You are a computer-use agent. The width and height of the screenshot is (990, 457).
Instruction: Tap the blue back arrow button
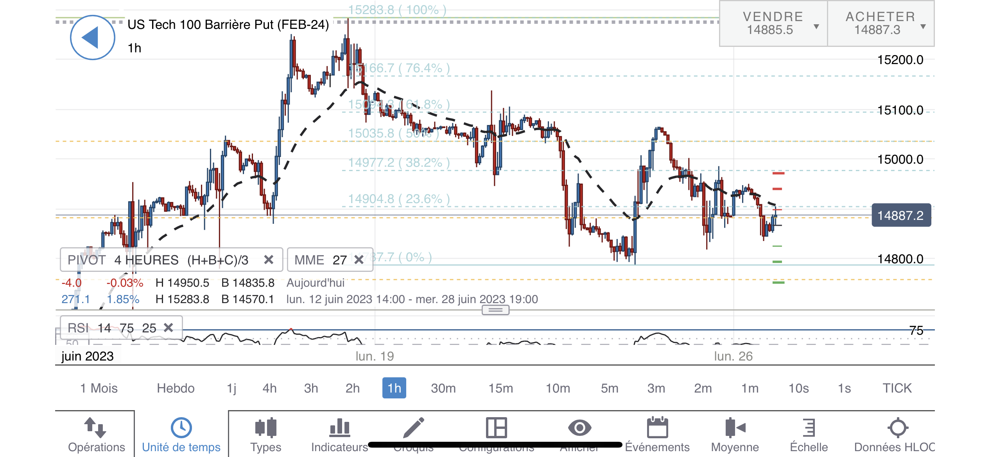(x=92, y=38)
